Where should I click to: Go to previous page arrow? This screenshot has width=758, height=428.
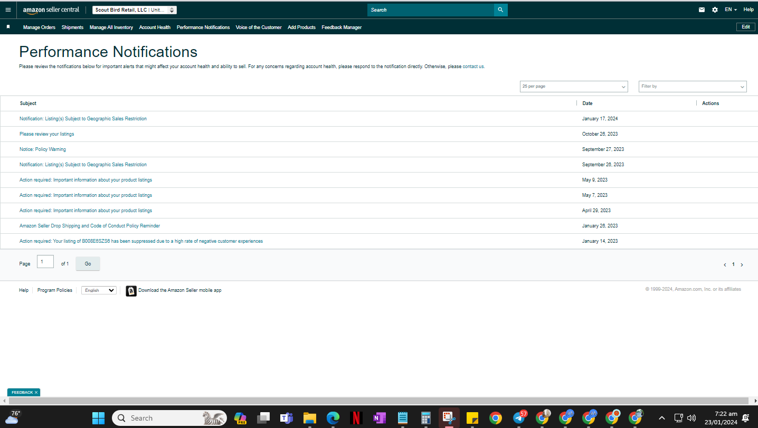[725, 265]
